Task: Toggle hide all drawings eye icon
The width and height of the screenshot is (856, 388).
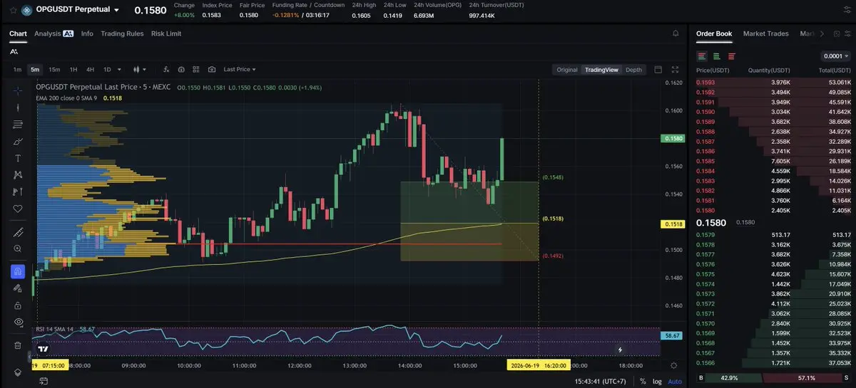Action: coord(18,322)
